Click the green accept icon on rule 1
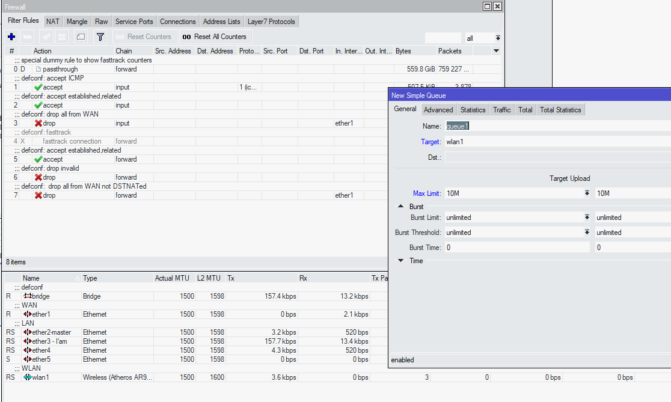Screen dimensions: 671x402 pos(38,87)
